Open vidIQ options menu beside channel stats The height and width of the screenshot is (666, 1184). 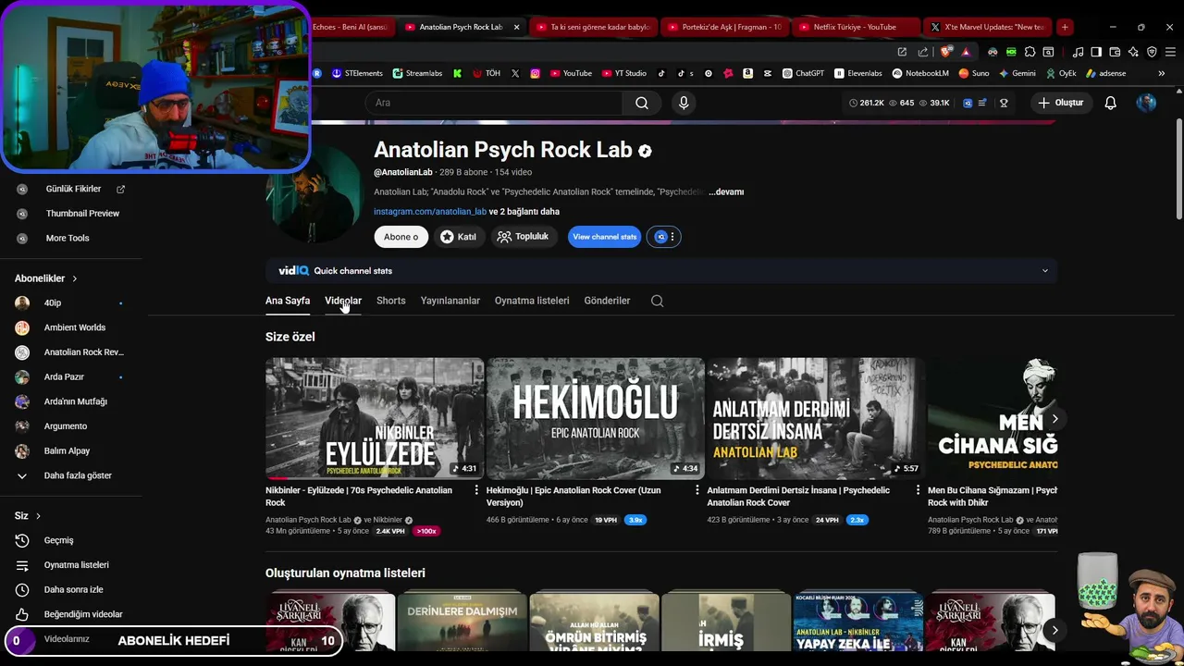(x=672, y=237)
